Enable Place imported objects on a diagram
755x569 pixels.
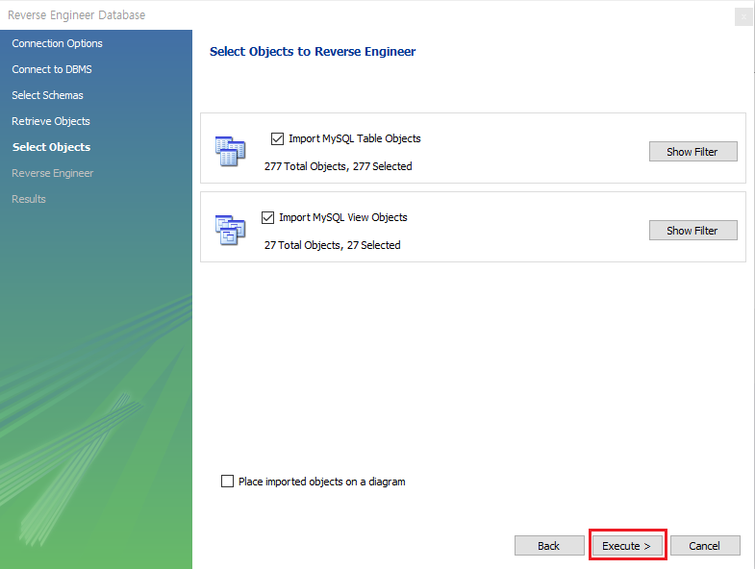(227, 481)
